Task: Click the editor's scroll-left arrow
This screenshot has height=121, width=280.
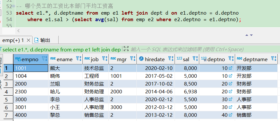Action: pos(18,31)
